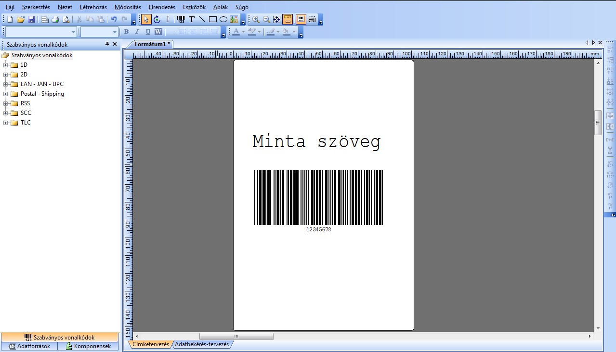The height and width of the screenshot is (352, 616).
Task: Set left text alignment
Action: 183,32
